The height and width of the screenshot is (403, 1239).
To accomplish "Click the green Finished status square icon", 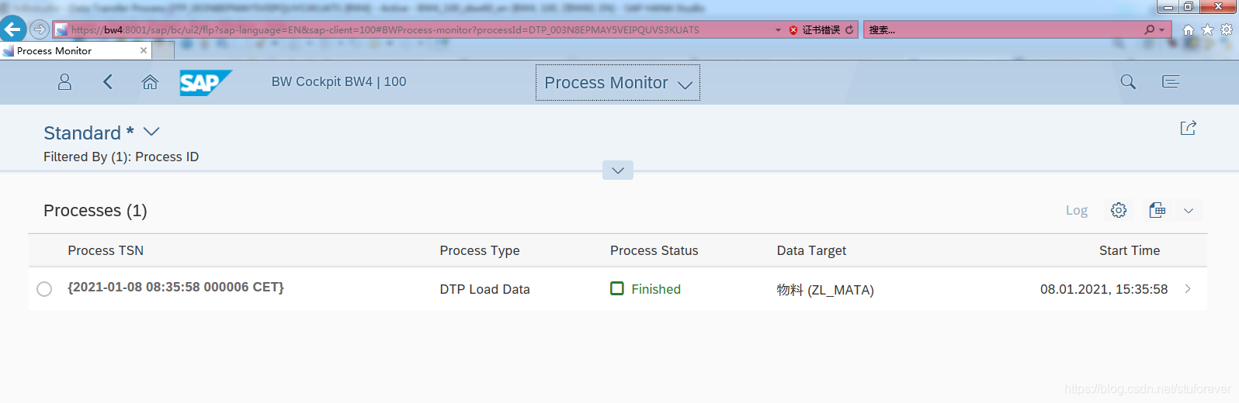I will 617,288.
